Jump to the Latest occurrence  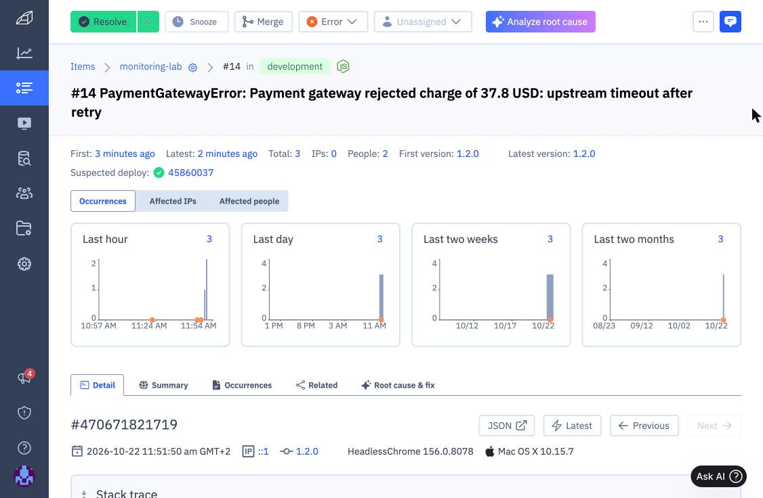point(572,426)
